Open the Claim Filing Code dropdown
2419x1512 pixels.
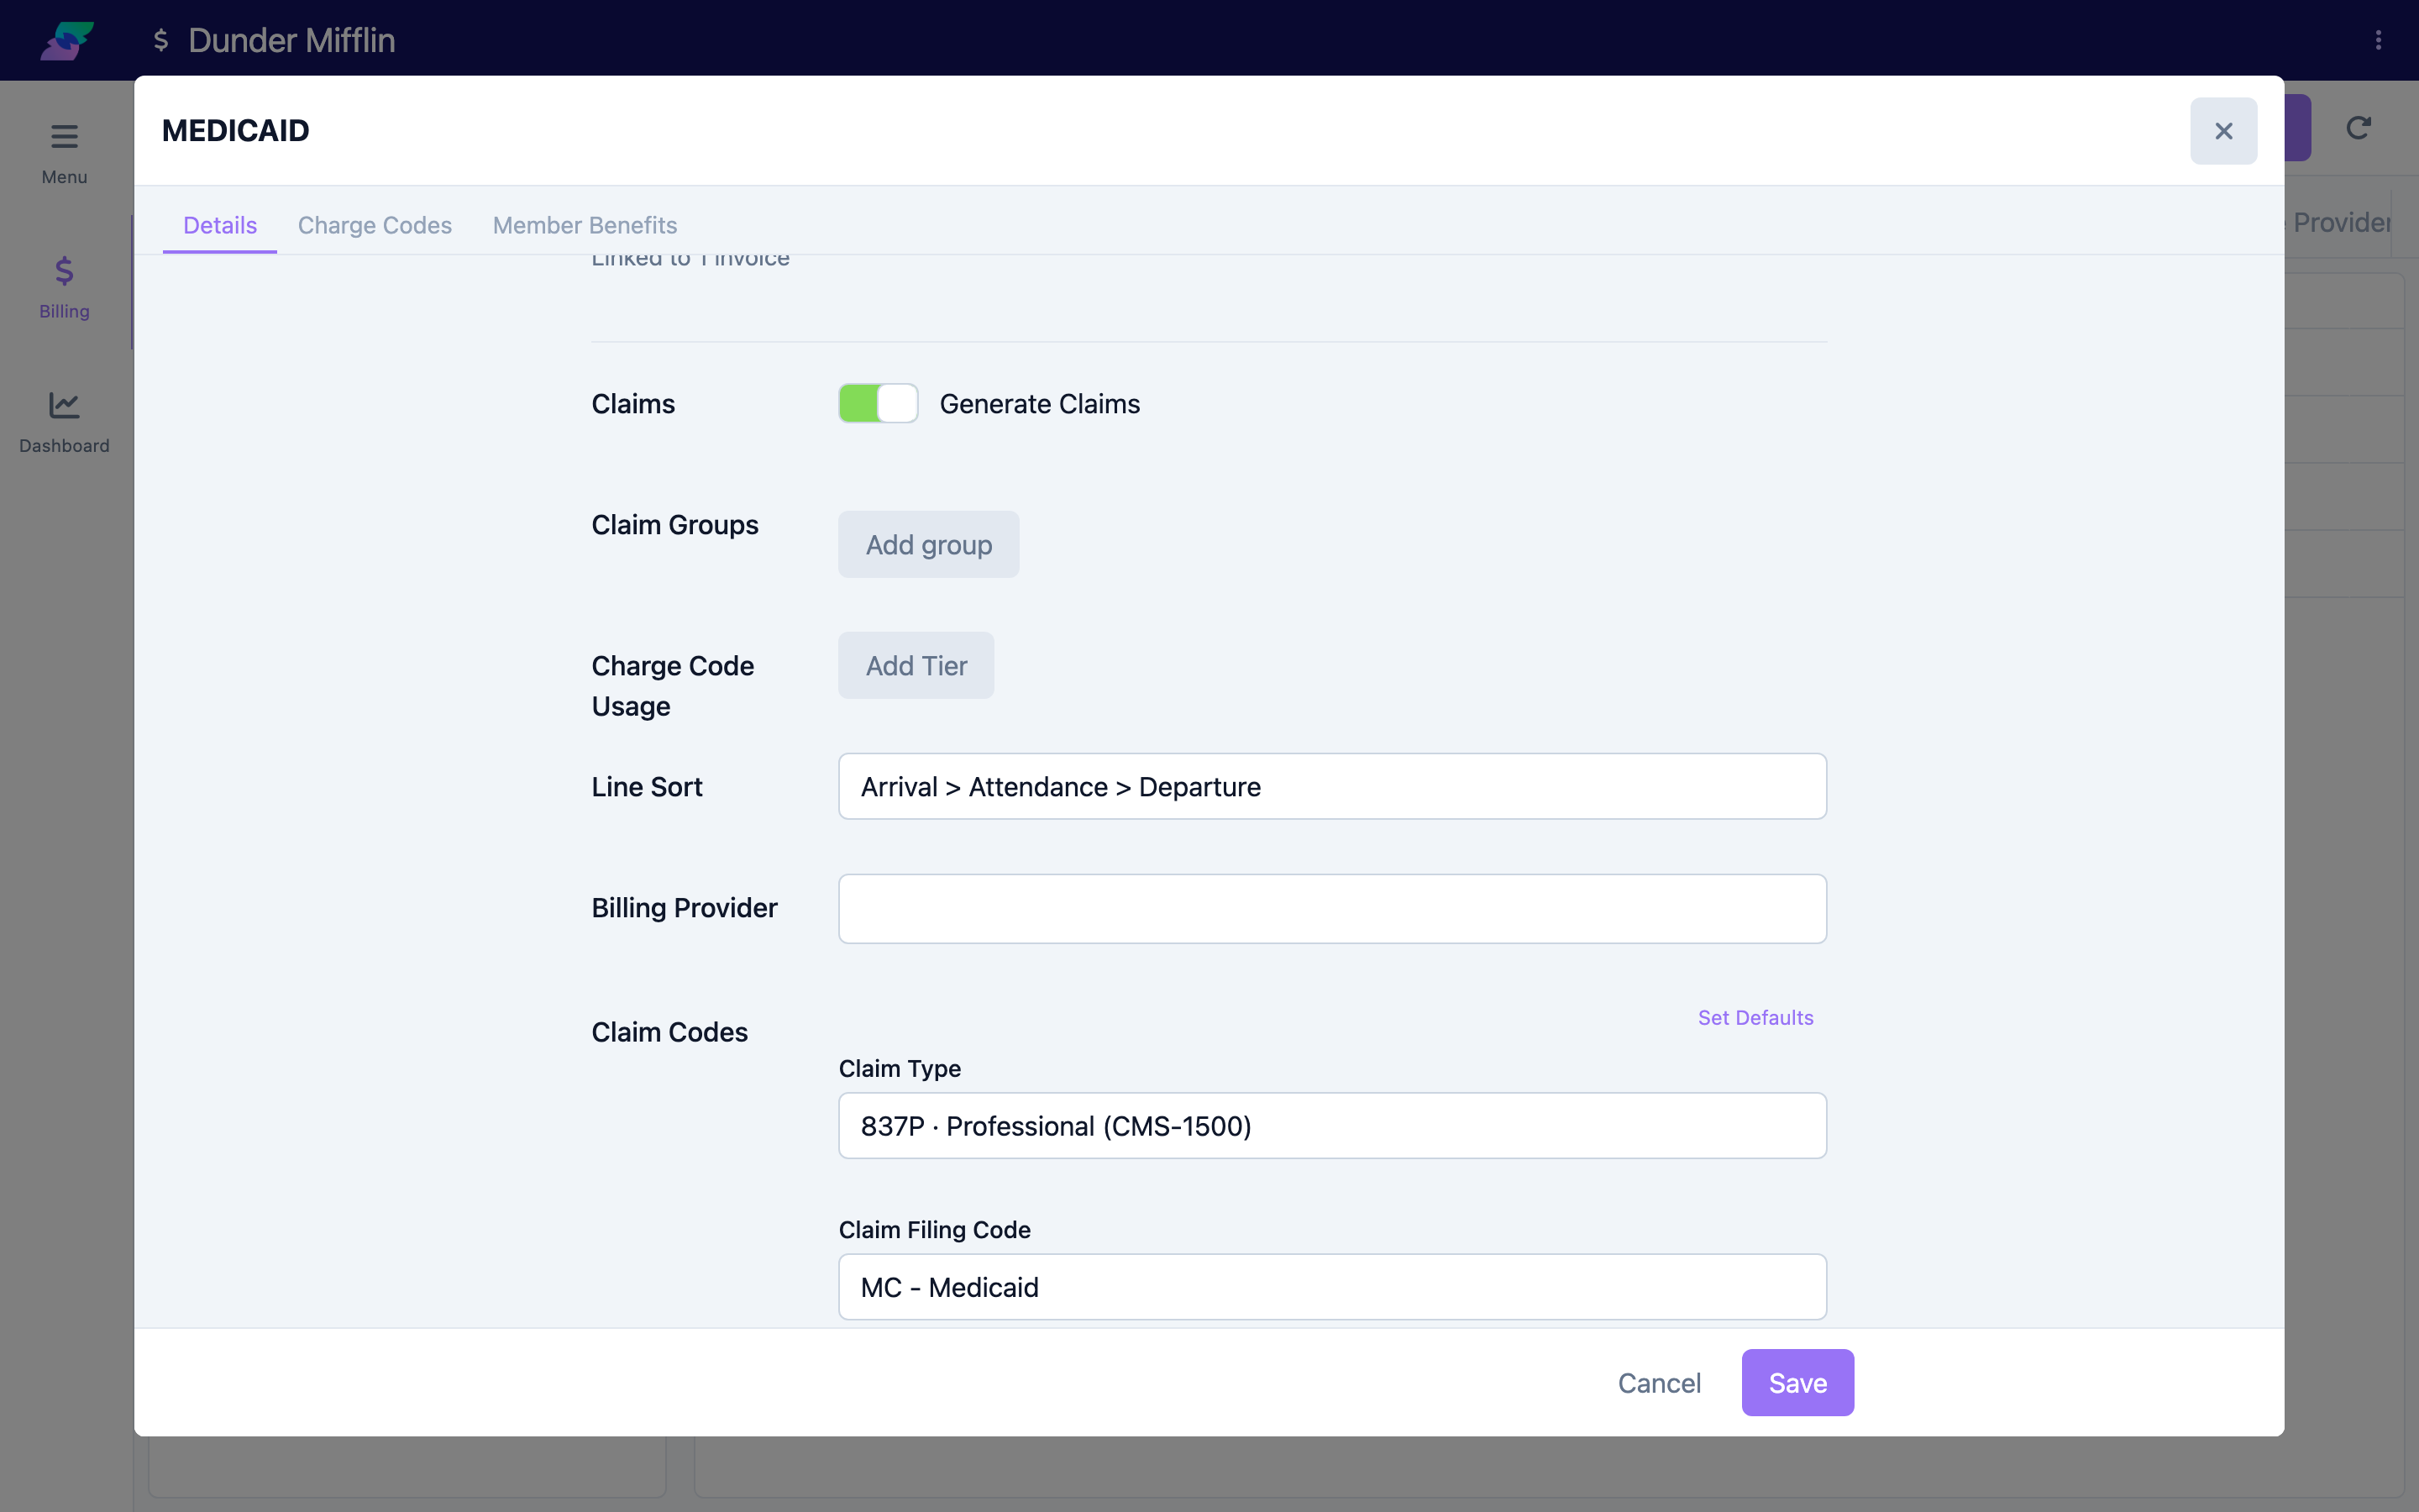1331,1286
